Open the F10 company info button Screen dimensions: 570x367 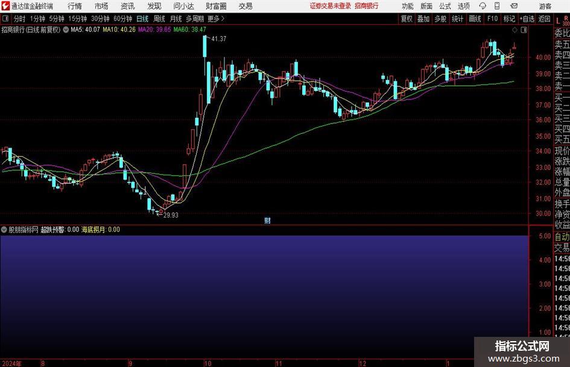(492, 19)
